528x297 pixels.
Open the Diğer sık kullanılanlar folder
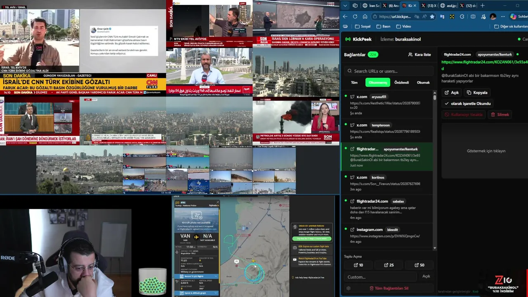[511, 26]
